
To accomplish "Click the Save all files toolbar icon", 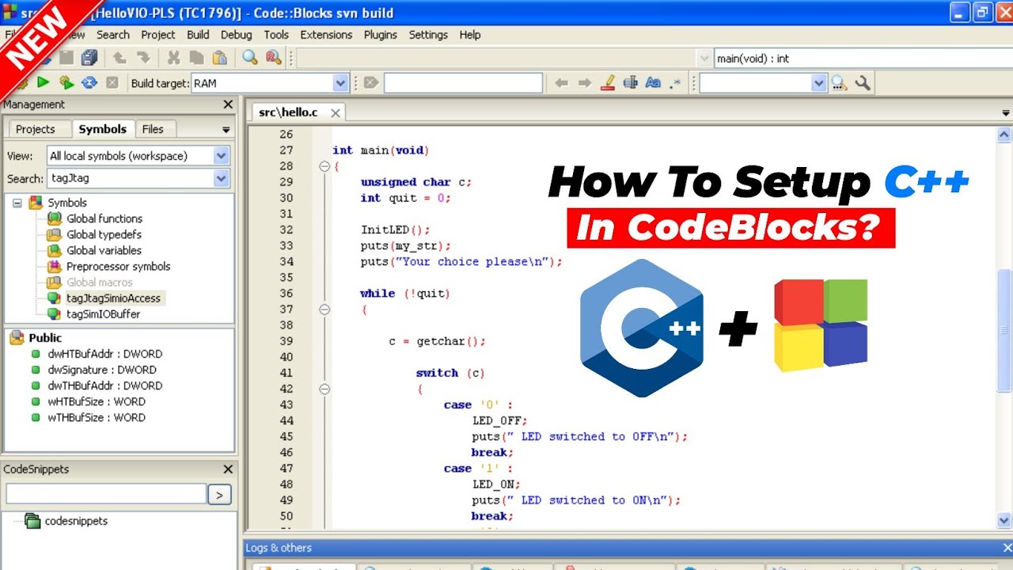I will point(89,58).
